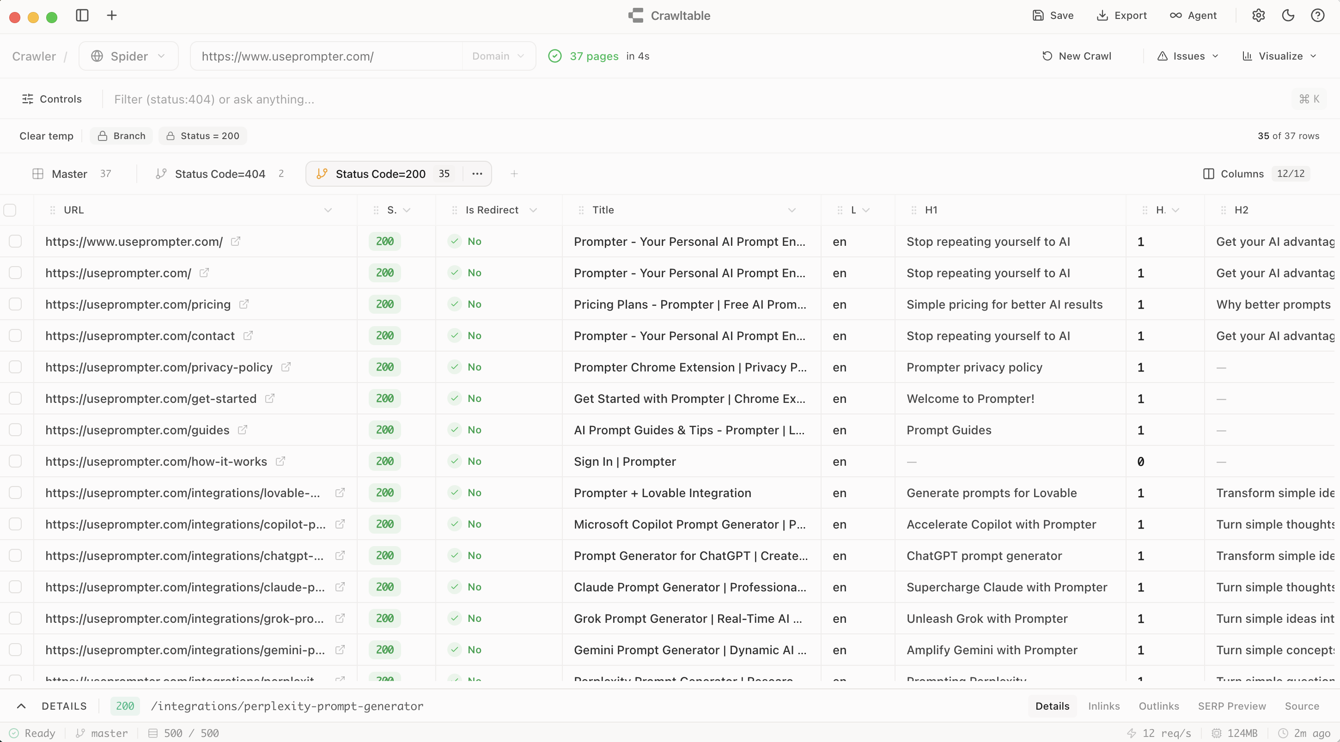Switch to dark mode moon icon

pos(1288,16)
